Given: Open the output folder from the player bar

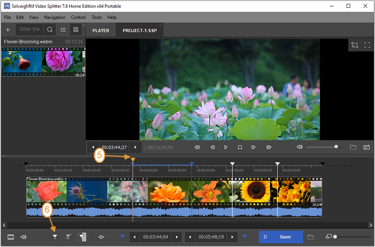Looking at the screenshot, I should click(353, 147).
